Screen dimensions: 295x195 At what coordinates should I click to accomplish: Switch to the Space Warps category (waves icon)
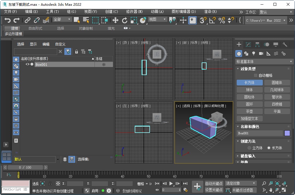click(x=275, y=53)
